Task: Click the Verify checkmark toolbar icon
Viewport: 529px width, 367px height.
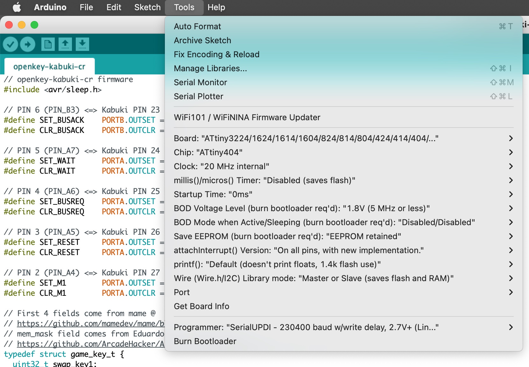Action: 11,44
